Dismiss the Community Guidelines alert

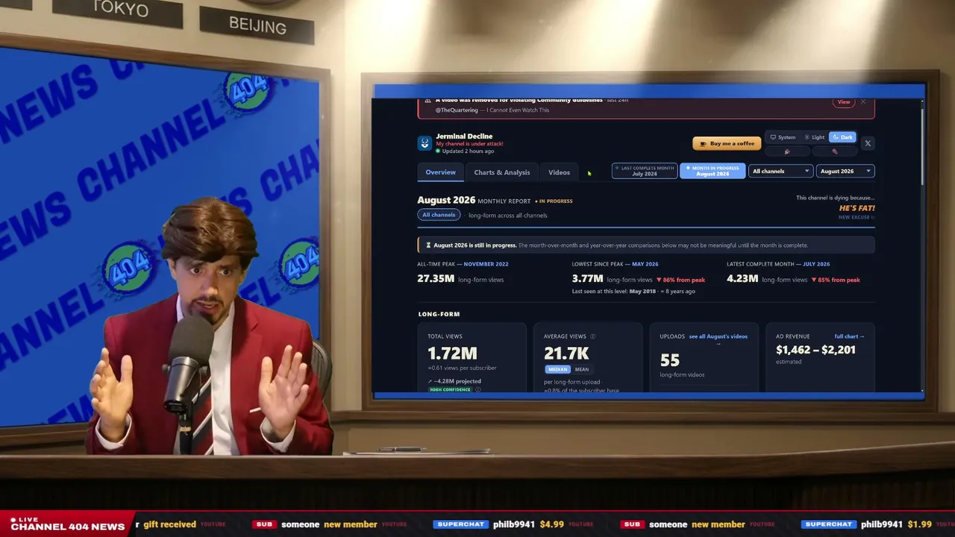[x=863, y=102]
